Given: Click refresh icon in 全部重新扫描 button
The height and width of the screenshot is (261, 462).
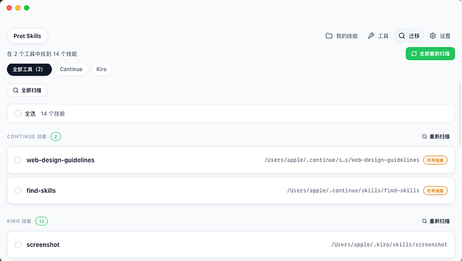Looking at the screenshot, I should [414, 54].
